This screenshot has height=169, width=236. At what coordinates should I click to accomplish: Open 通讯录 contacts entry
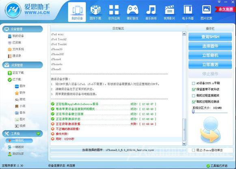click(x=15, y=56)
